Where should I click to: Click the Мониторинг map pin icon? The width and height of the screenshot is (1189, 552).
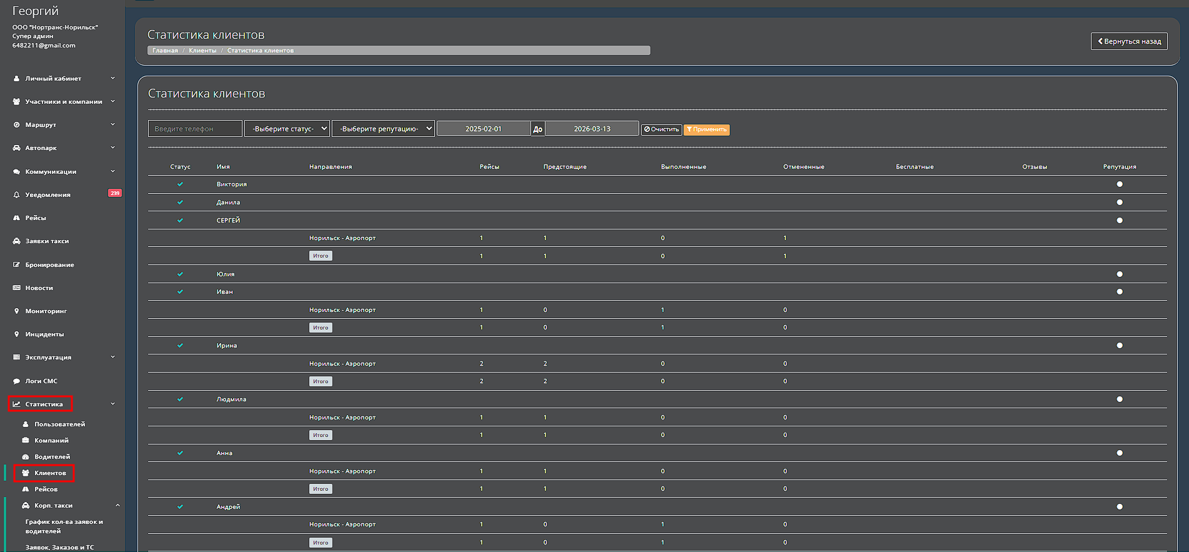pos(16,311)
